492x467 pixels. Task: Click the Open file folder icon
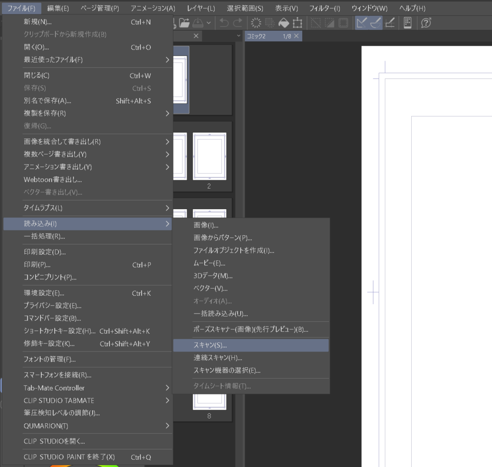[x=184, y=23]
